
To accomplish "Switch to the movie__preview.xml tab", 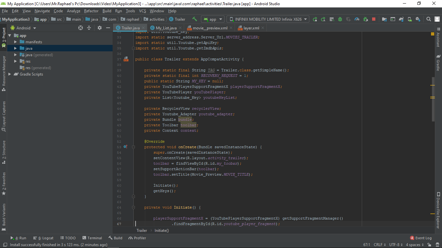I will click(x=210, y=28).
